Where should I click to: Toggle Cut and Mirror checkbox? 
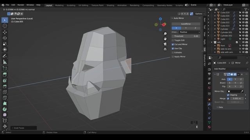pos(173,44)
